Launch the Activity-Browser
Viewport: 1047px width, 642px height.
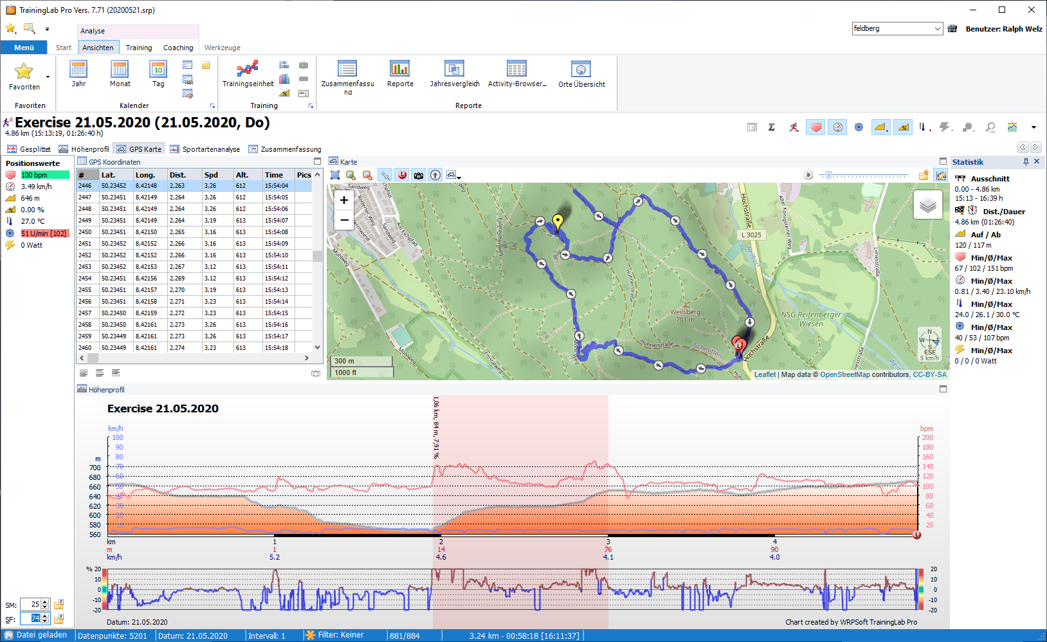point(517,74)
